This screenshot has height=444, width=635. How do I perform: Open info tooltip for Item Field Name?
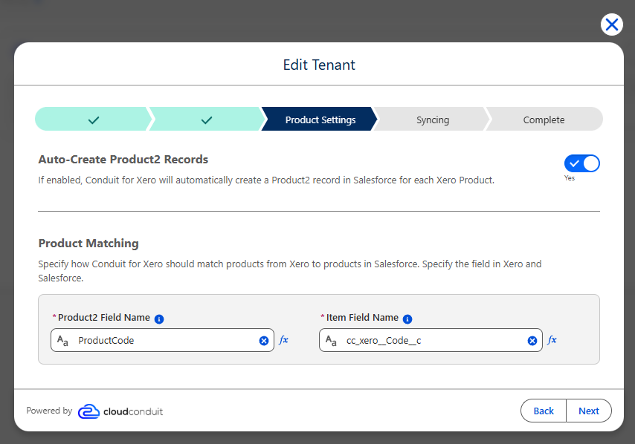tap(407, 319)
